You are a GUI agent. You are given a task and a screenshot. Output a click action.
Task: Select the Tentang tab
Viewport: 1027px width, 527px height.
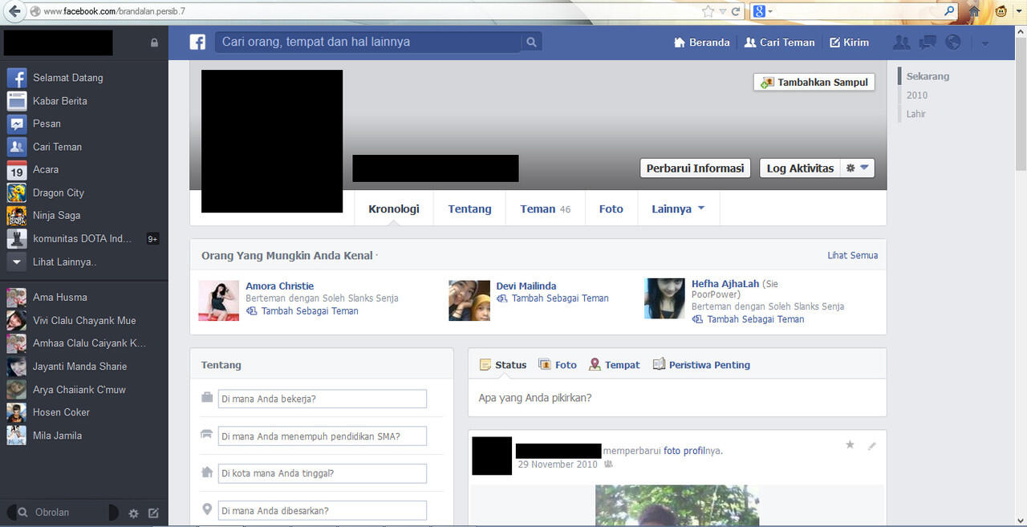pos(469,209)
